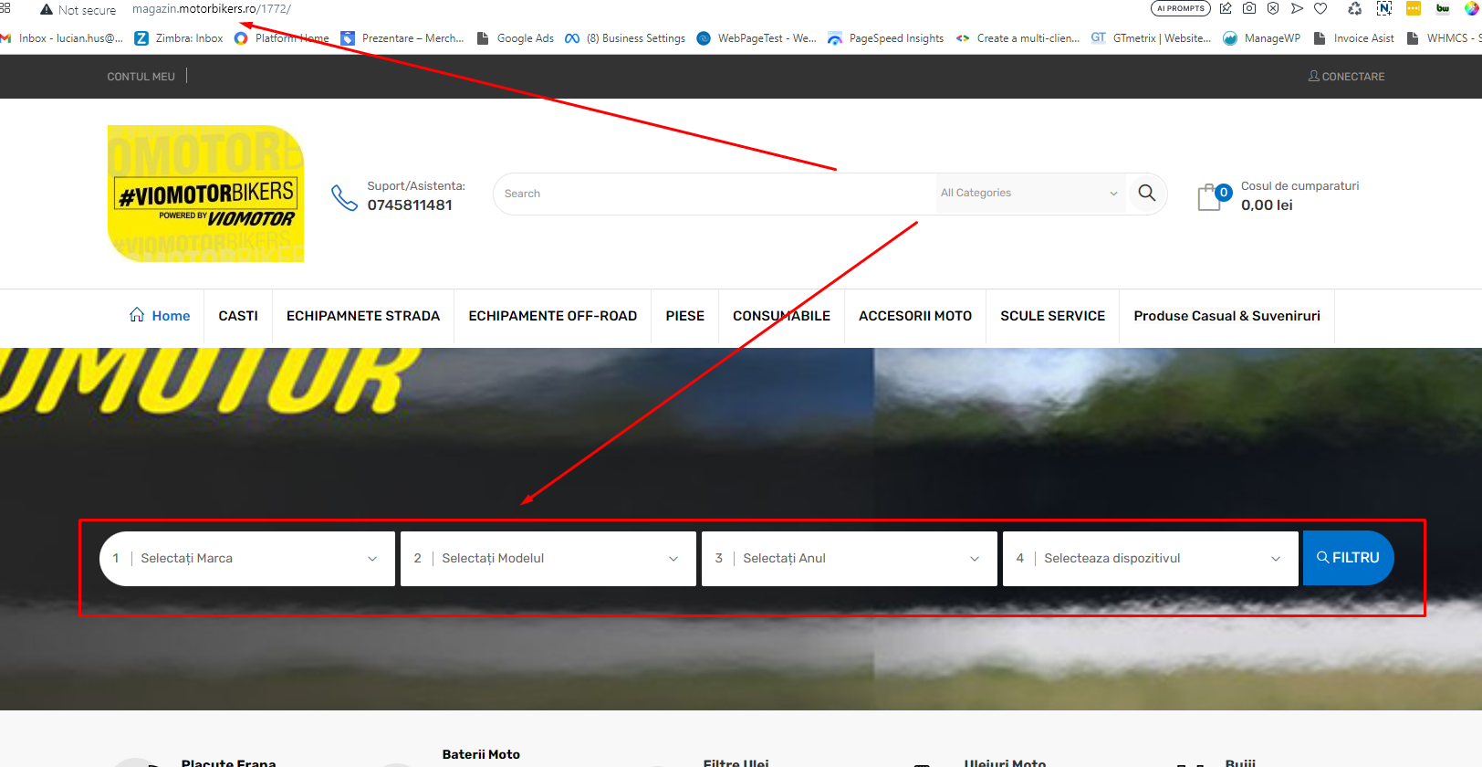Click the phone support icon
The image size is (1482, 767).
[344, 197]
